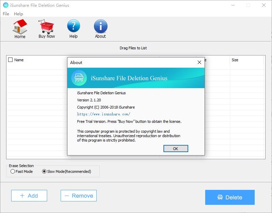Click the Name column header

click(x=19, y=60)
